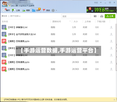Click the group settings gear icon

tap(53, 11)
